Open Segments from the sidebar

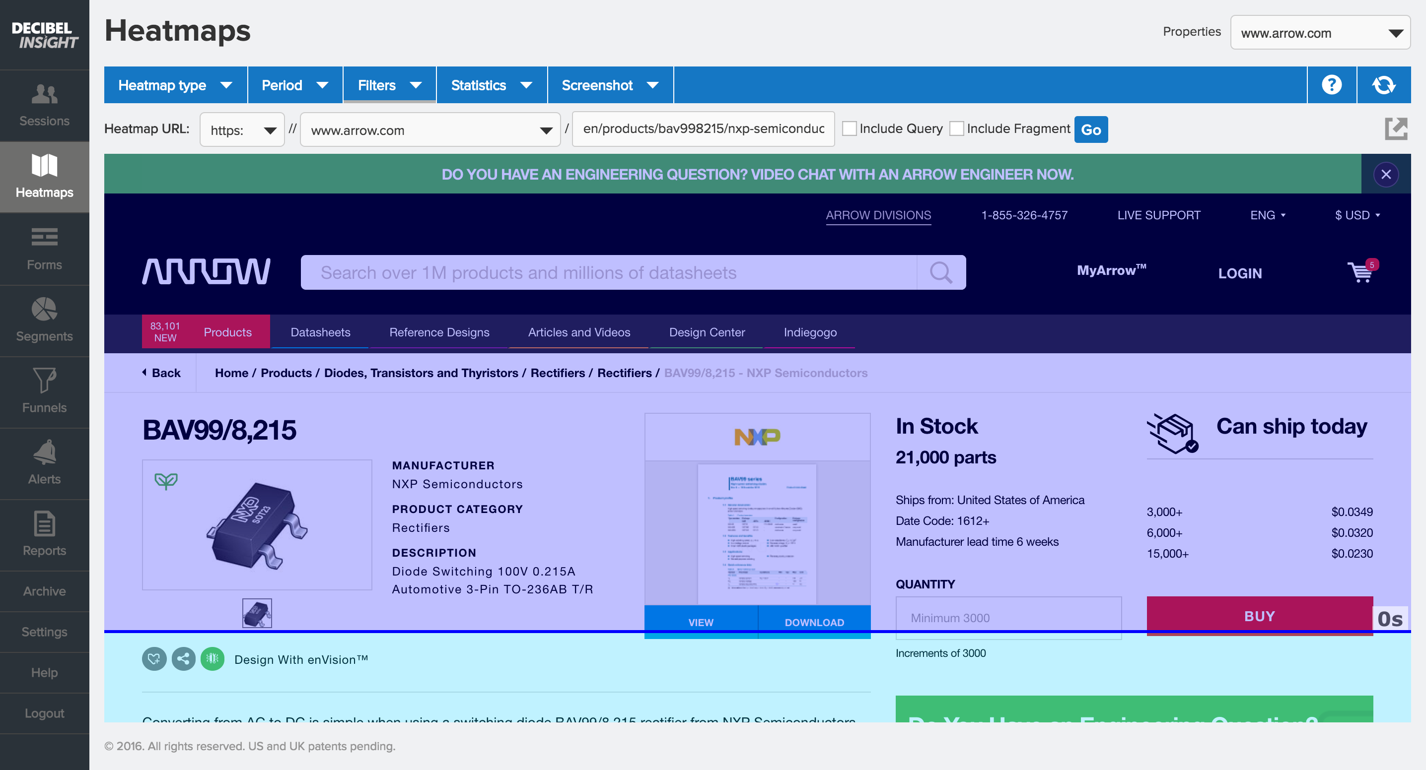44,321
